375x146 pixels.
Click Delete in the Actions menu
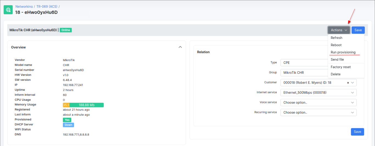[335, 74]
